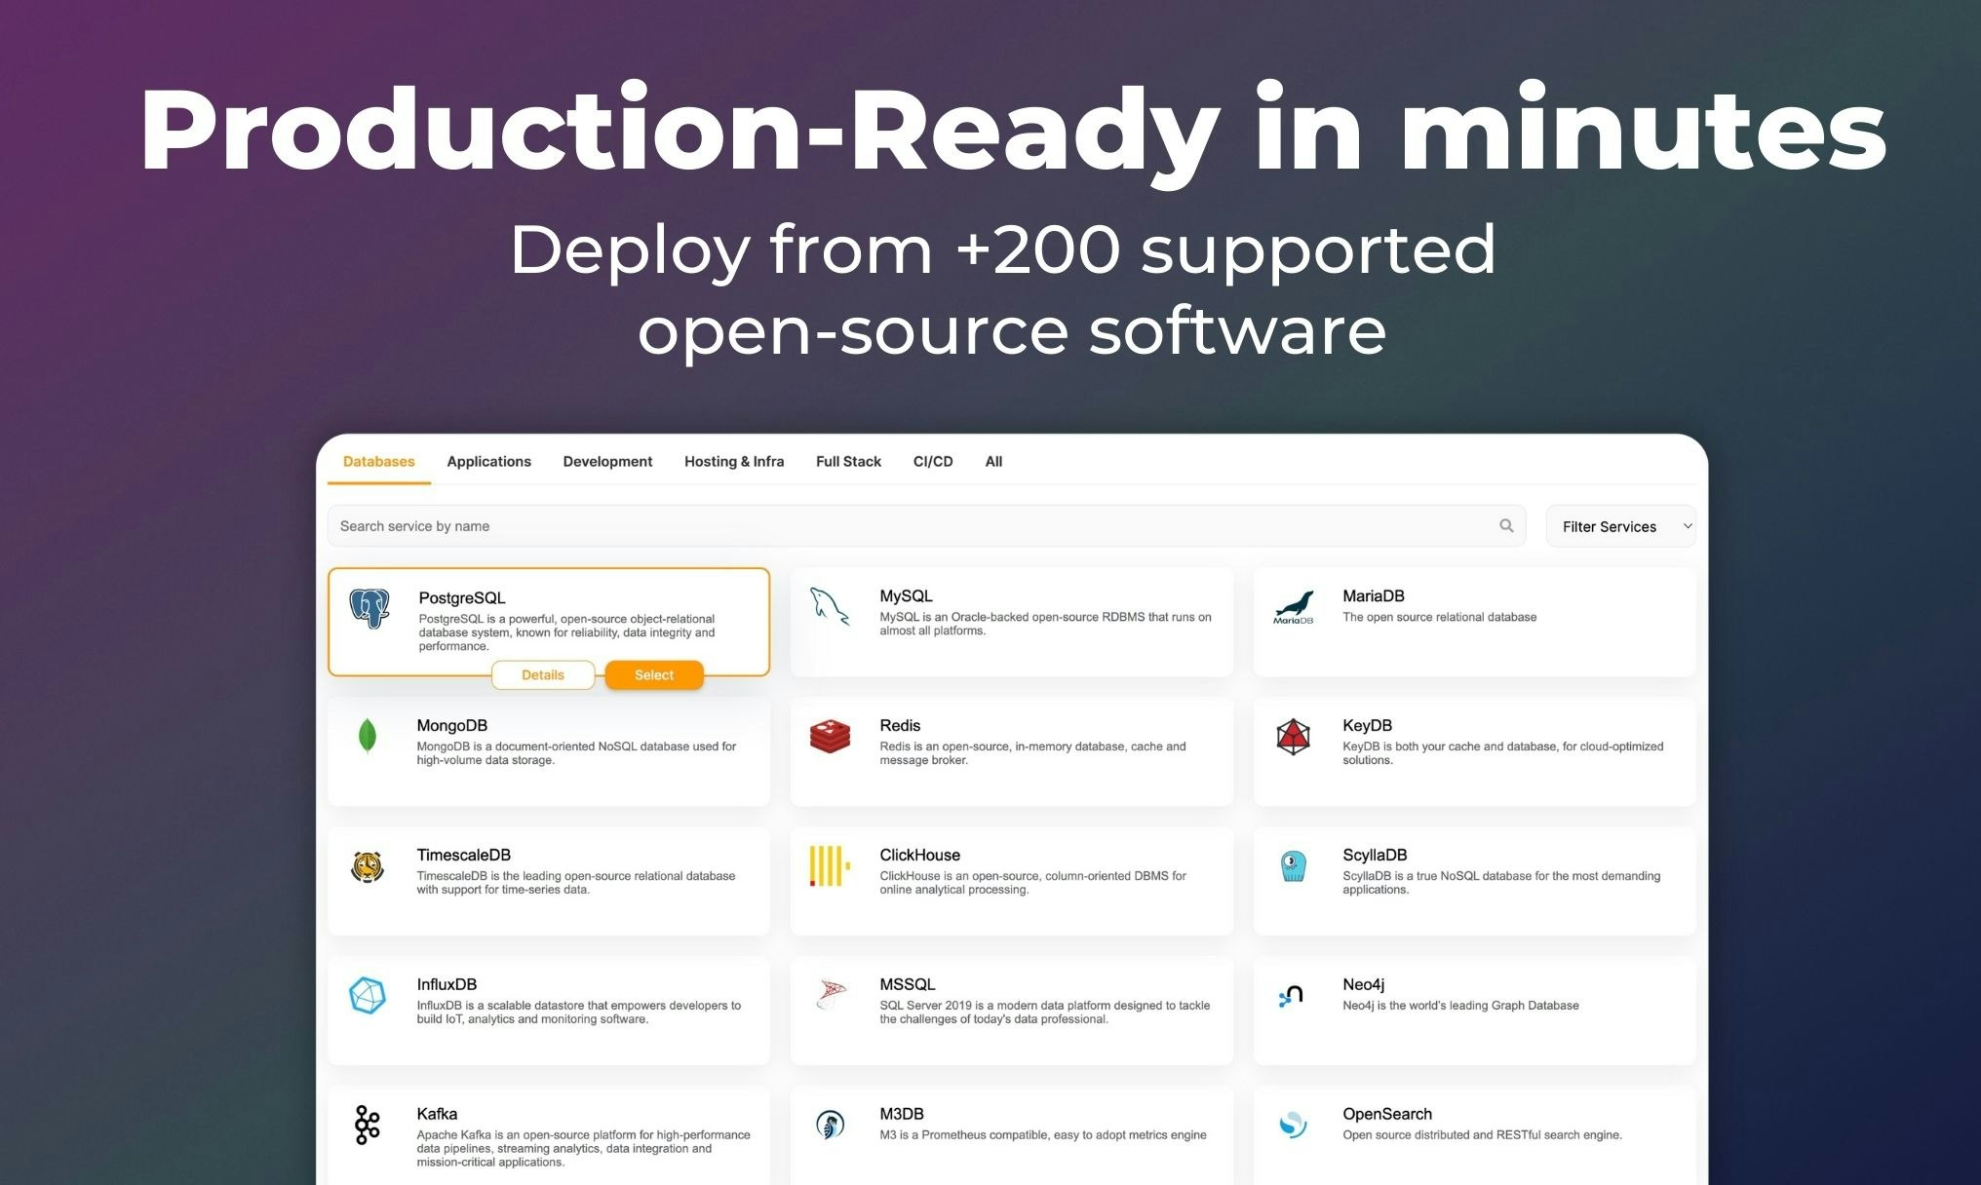This screenshot has height=1185, width=1981.
Task: Click the InfluxDB scalable datastore description
Action: (578, 1013)
